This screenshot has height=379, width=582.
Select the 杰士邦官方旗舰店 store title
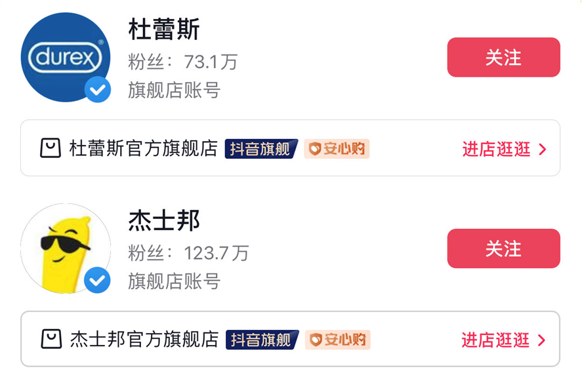(x=144, y=340)
